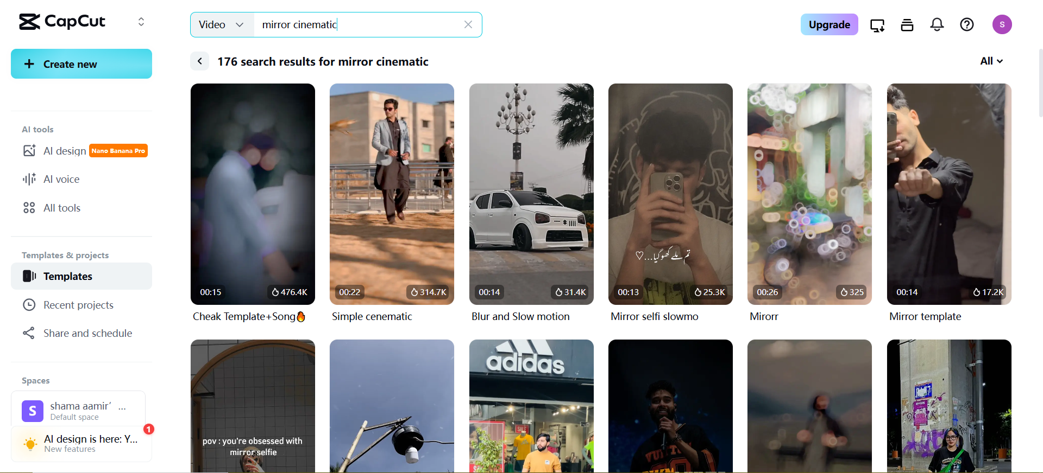Select Templates in the sidebar
The image size is (1043, 473).
click(68, 276)
